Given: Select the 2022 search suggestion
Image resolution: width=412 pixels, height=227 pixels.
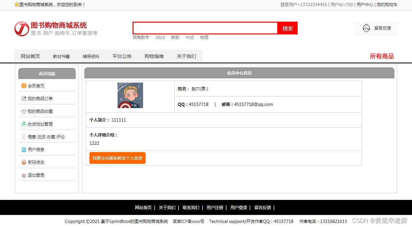Looking at the screenshot, I should 160,37.
